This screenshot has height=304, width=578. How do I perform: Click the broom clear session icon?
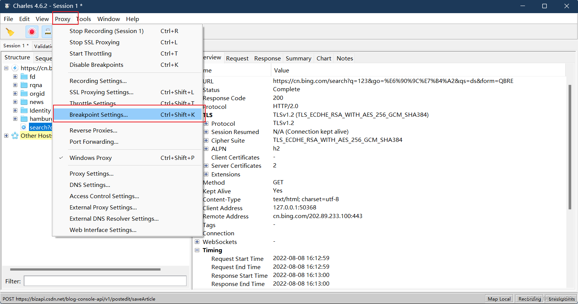[x=10, y=32]
